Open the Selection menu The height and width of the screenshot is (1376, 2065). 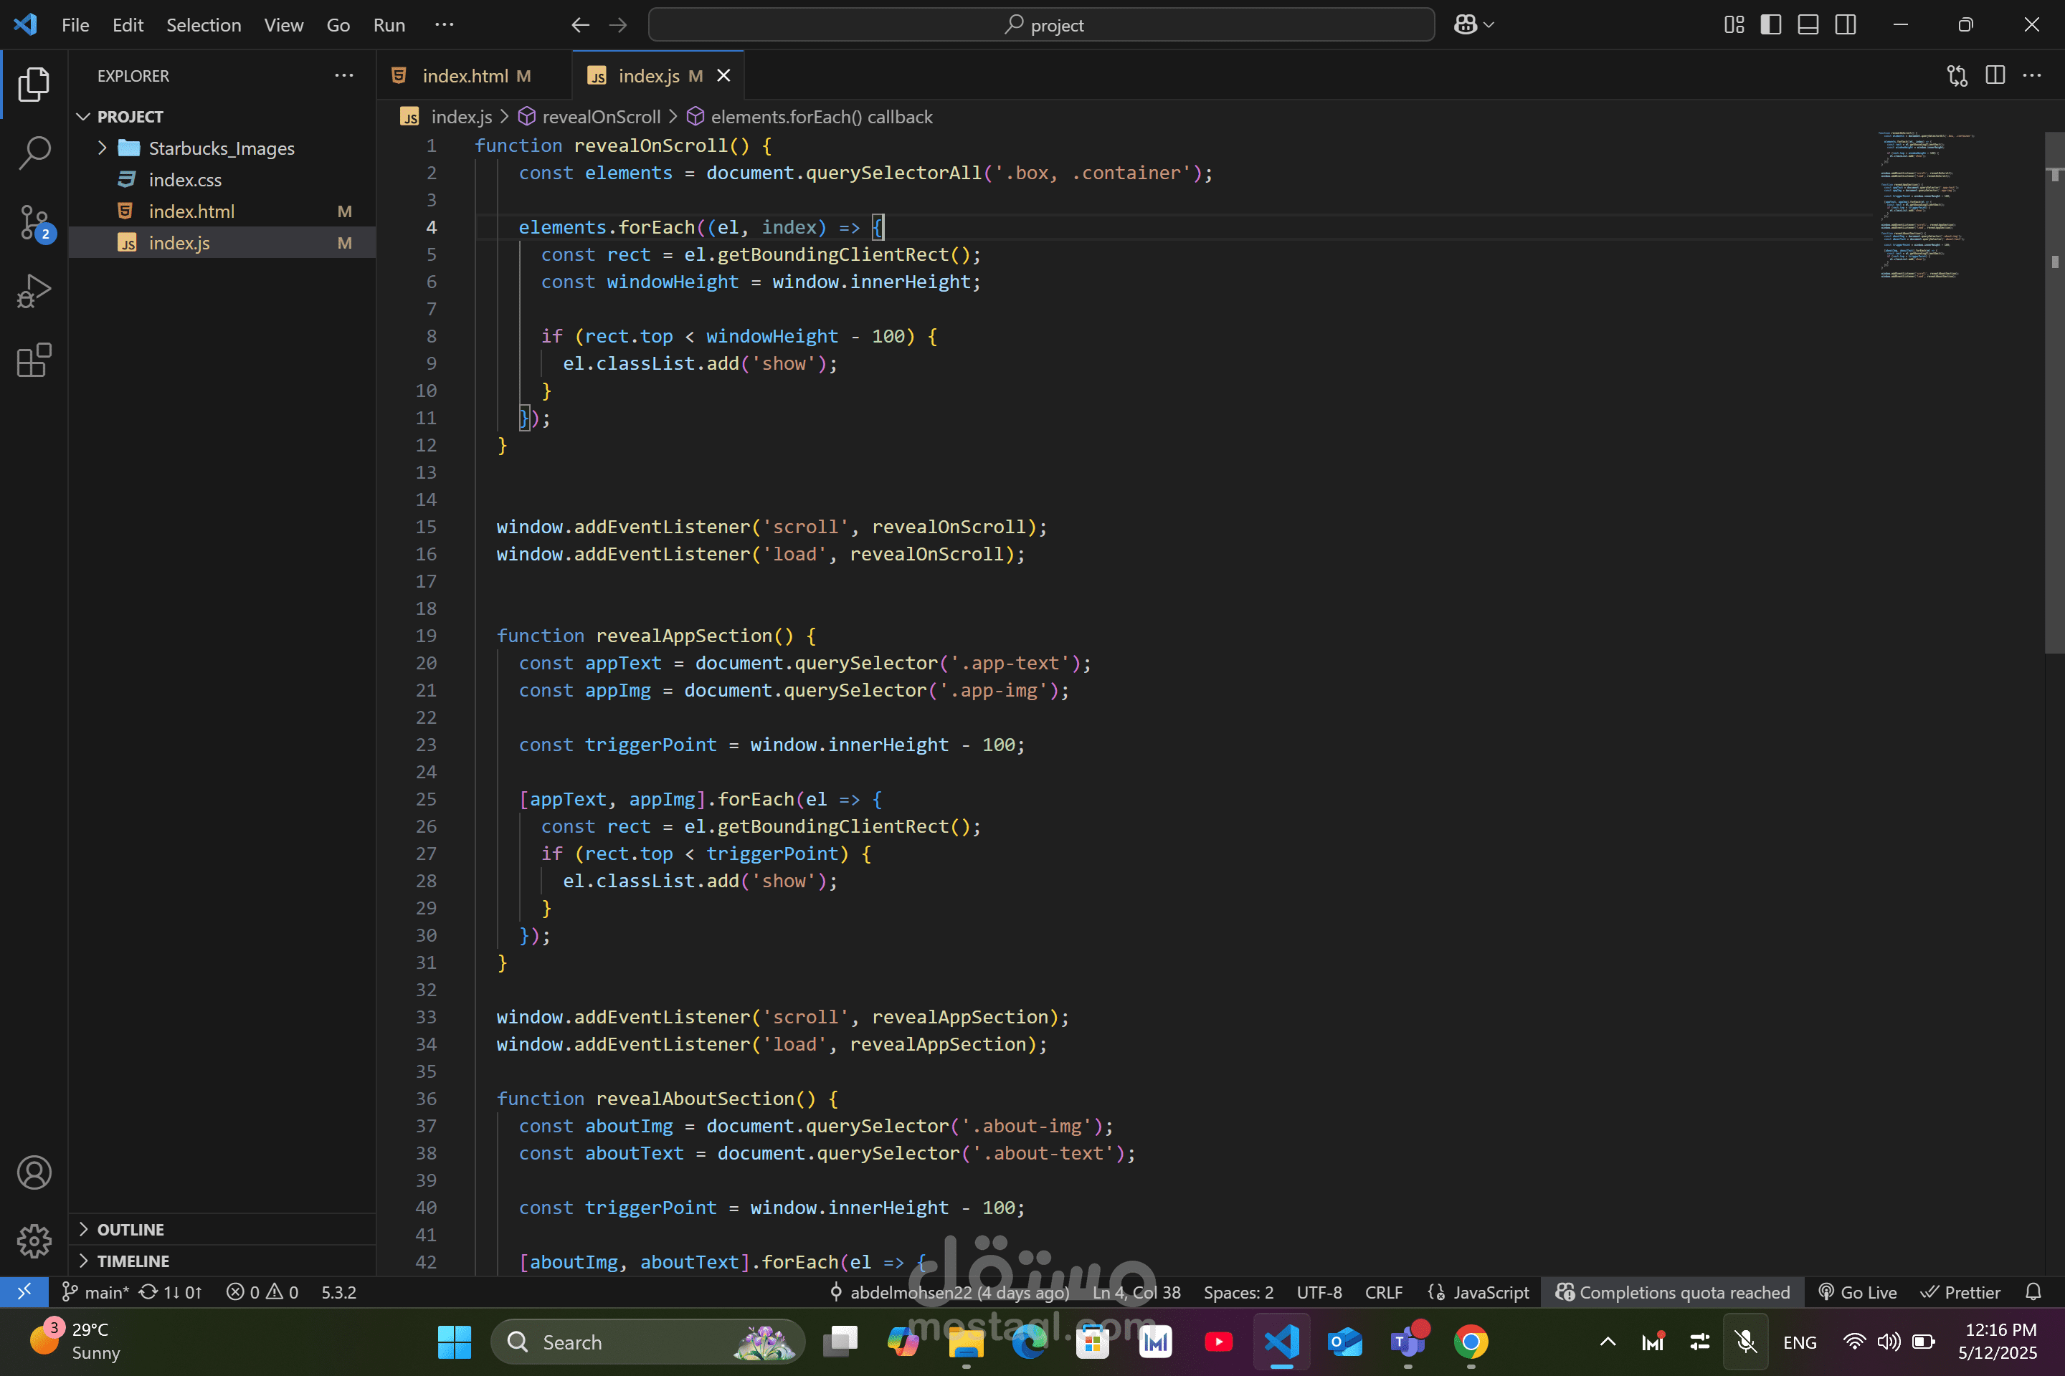203,24
